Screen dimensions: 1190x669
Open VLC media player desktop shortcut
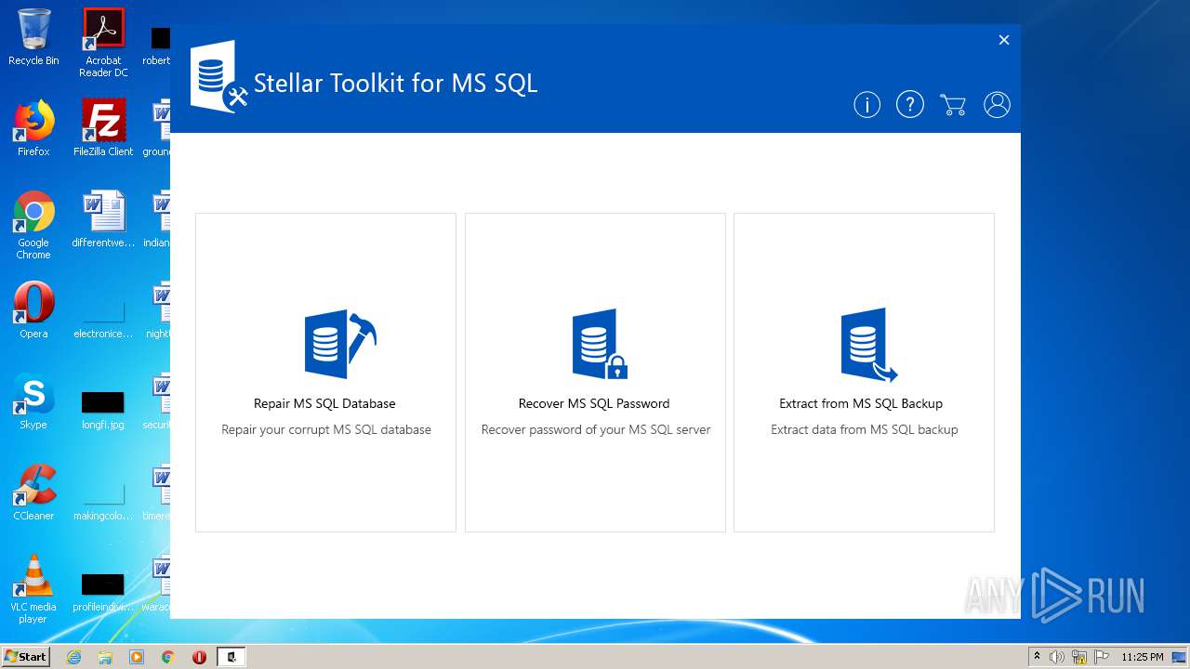coord(33,589)
